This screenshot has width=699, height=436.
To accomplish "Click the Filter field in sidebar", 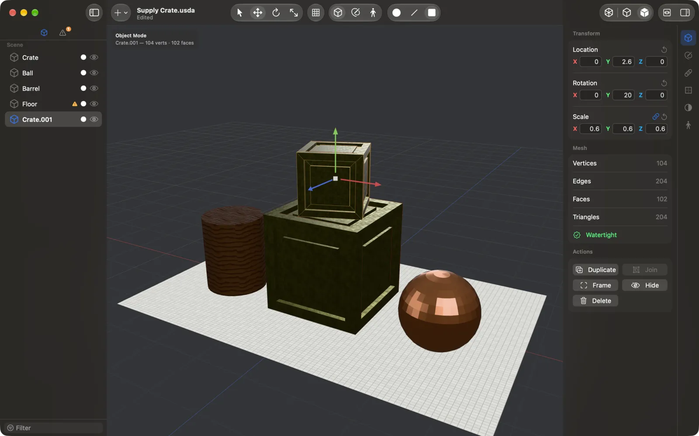I will click(x=53, y=428).
